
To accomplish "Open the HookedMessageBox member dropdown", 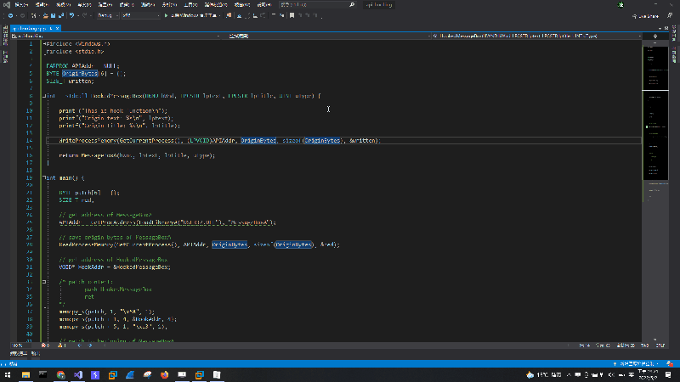I will [x=537, y=36].
